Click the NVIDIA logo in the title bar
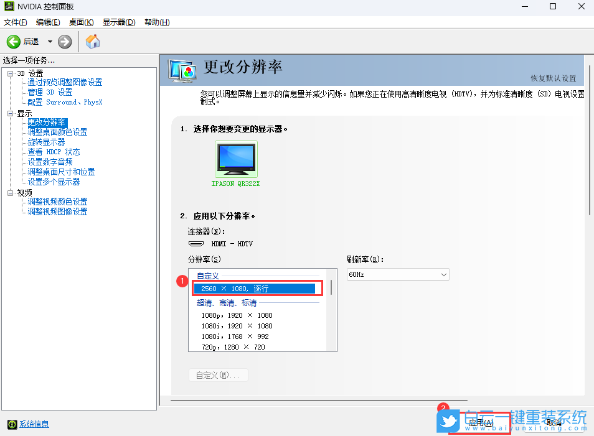The height and width of the screenshot is (436, 594). (x=8, y=7)
